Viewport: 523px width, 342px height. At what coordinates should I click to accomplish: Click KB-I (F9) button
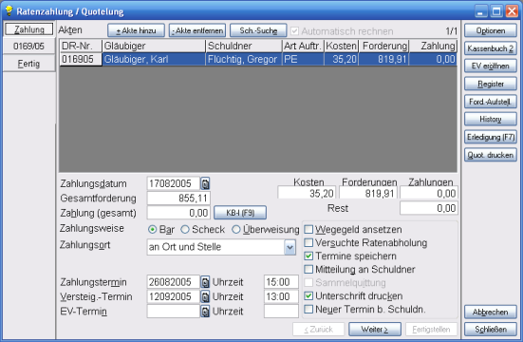pos(240,213)
